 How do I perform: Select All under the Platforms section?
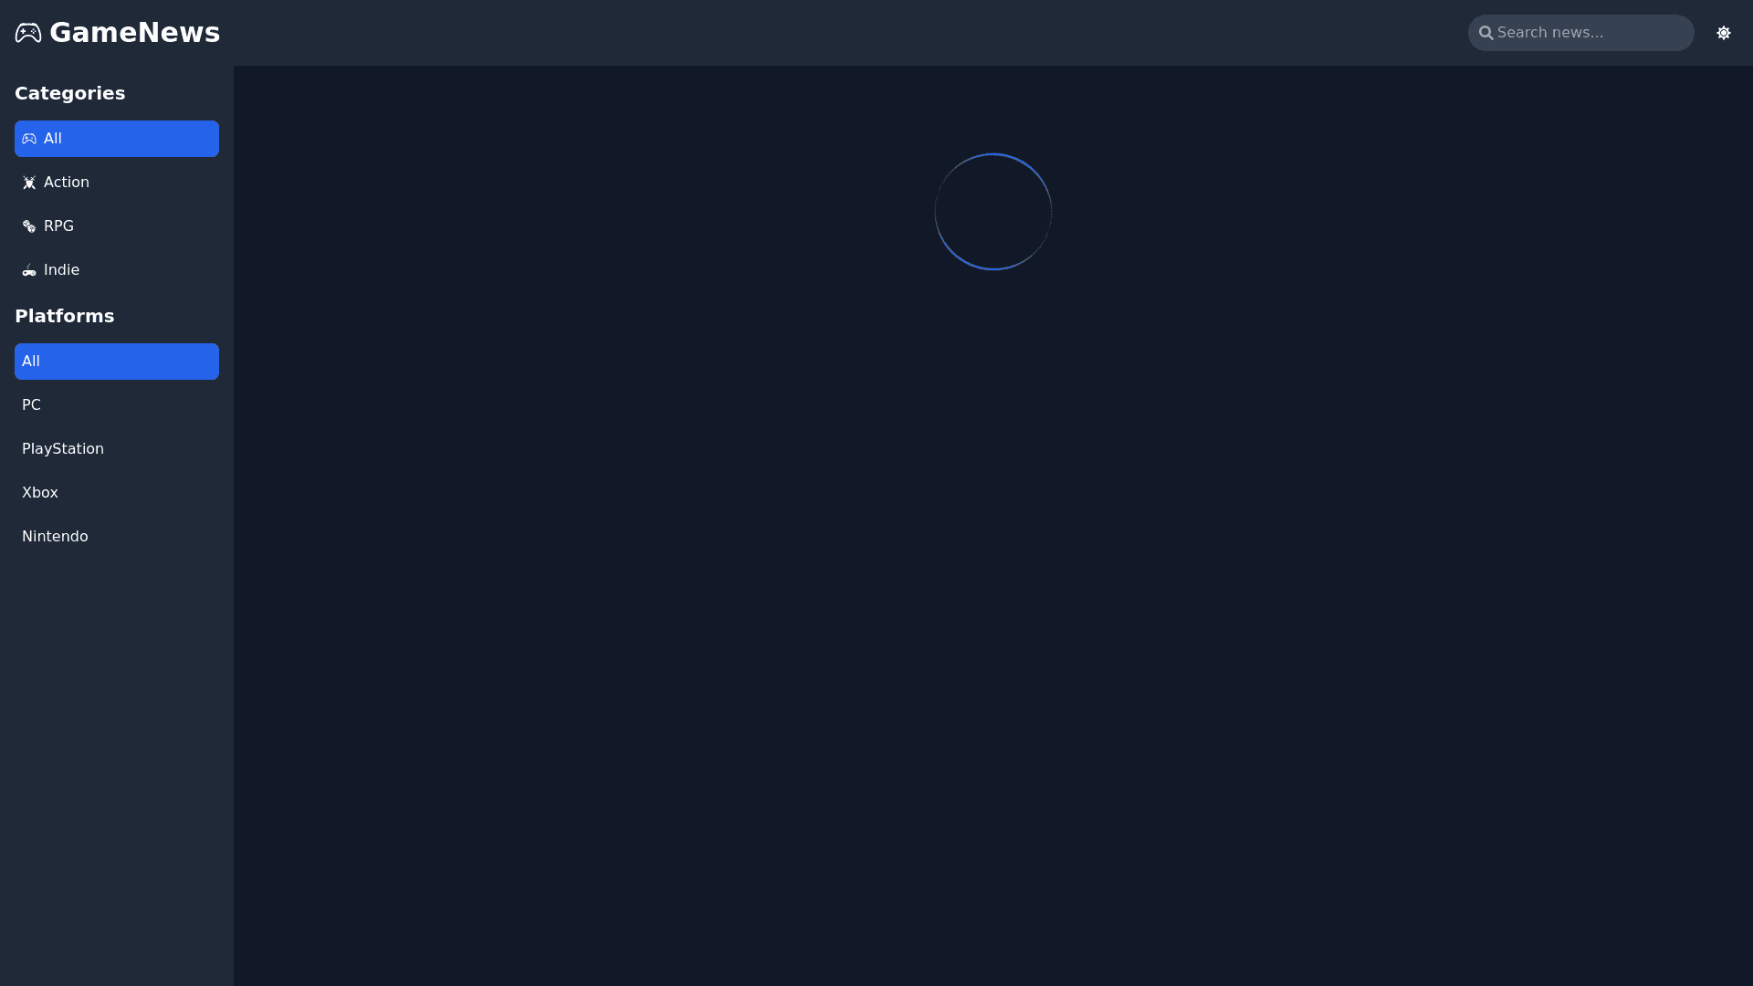point(117,362)
